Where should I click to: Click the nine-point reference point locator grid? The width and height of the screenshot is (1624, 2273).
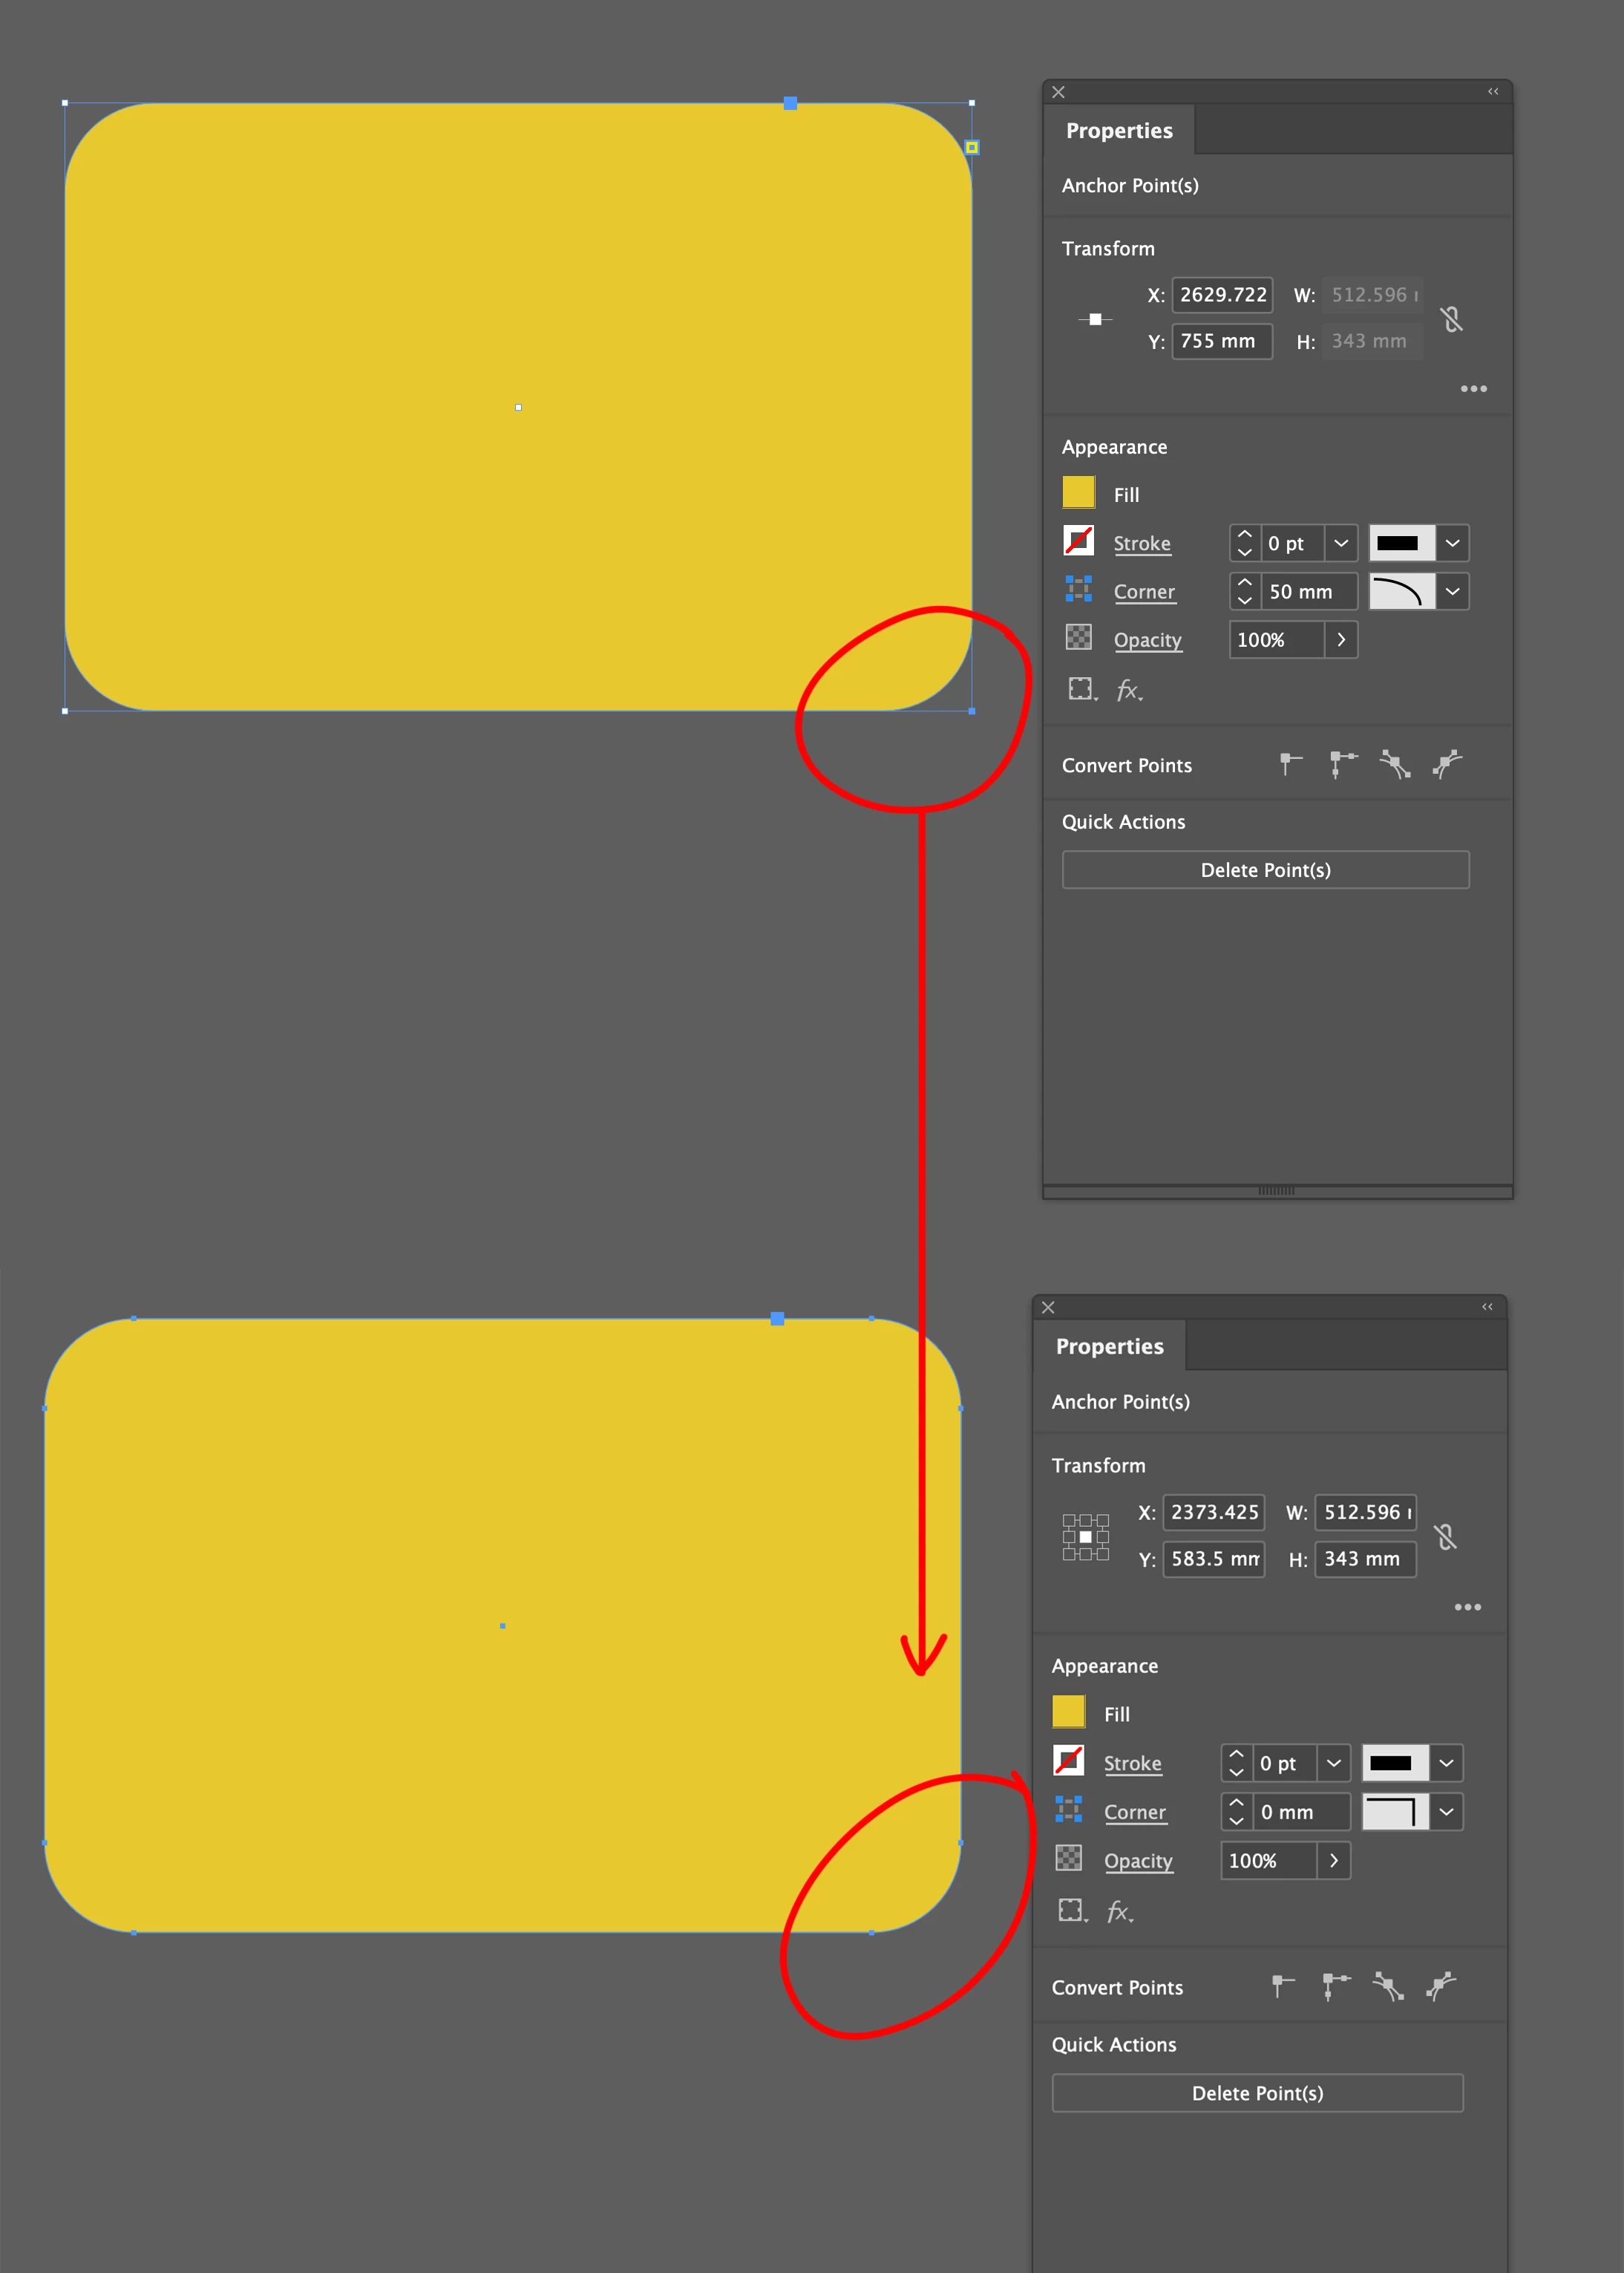tap(1085, 1536)
